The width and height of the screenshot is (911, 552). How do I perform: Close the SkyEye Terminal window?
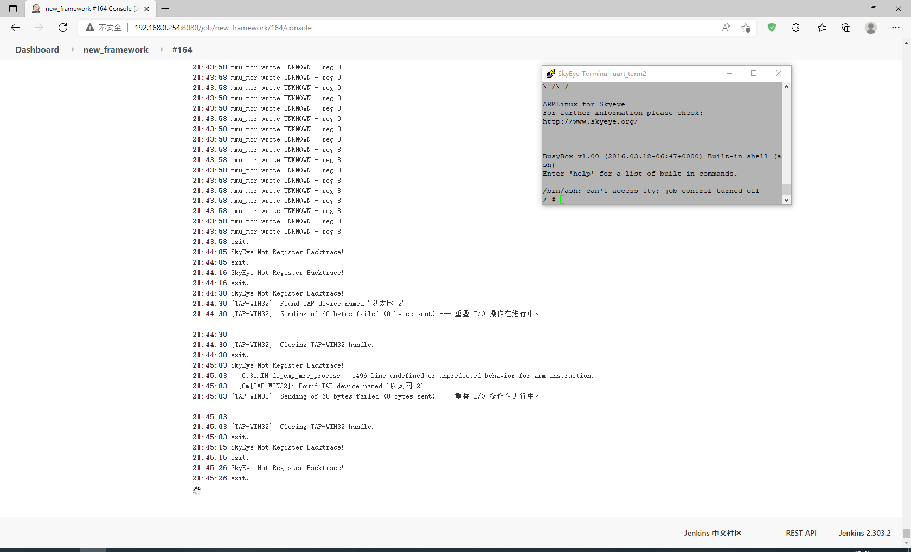(779, 73)
